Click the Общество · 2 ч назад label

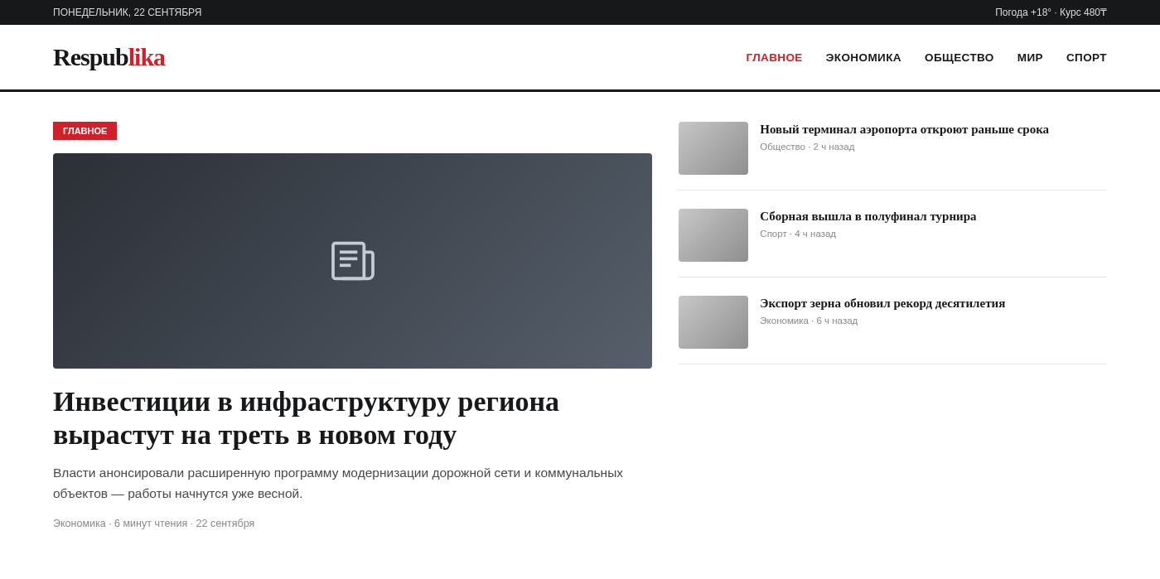click(x=807, y=147)
